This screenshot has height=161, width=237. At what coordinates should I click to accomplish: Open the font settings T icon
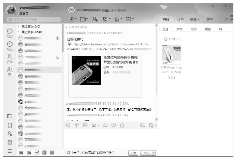pos(77,126)
